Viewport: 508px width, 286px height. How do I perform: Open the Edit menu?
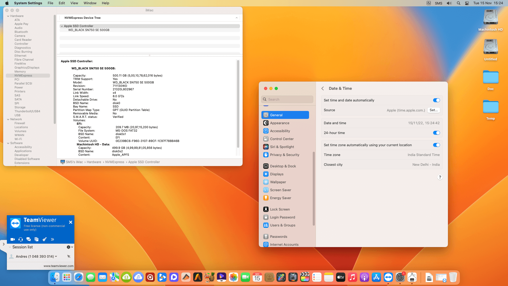[62, 3]
